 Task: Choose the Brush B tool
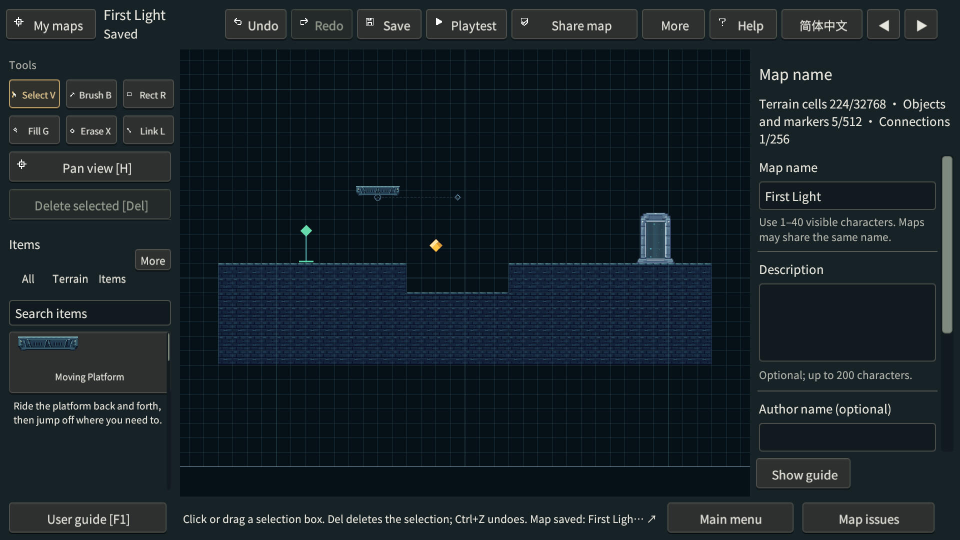coord(91,94)
